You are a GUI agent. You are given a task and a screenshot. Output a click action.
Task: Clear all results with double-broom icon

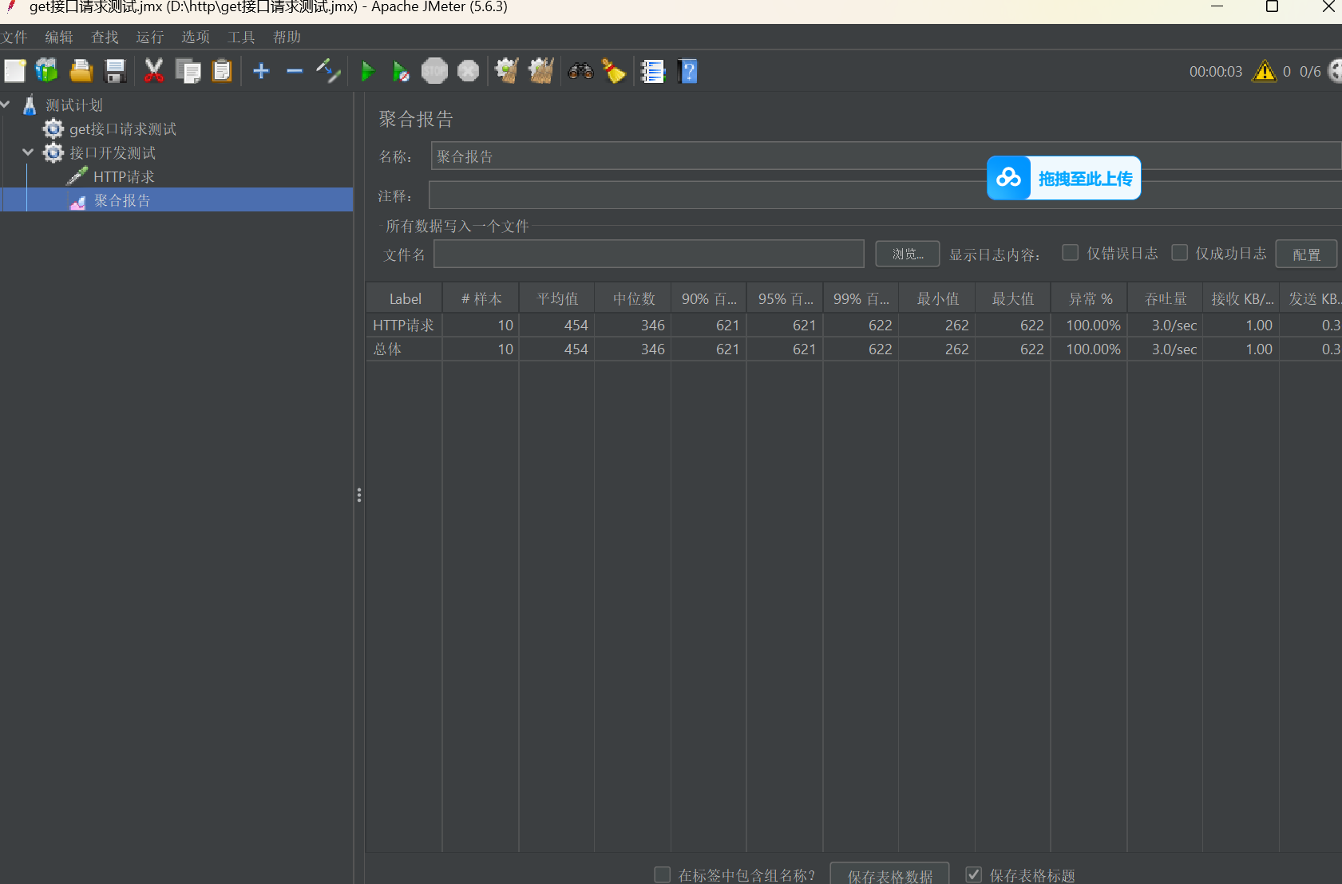[x=541, y=71]
